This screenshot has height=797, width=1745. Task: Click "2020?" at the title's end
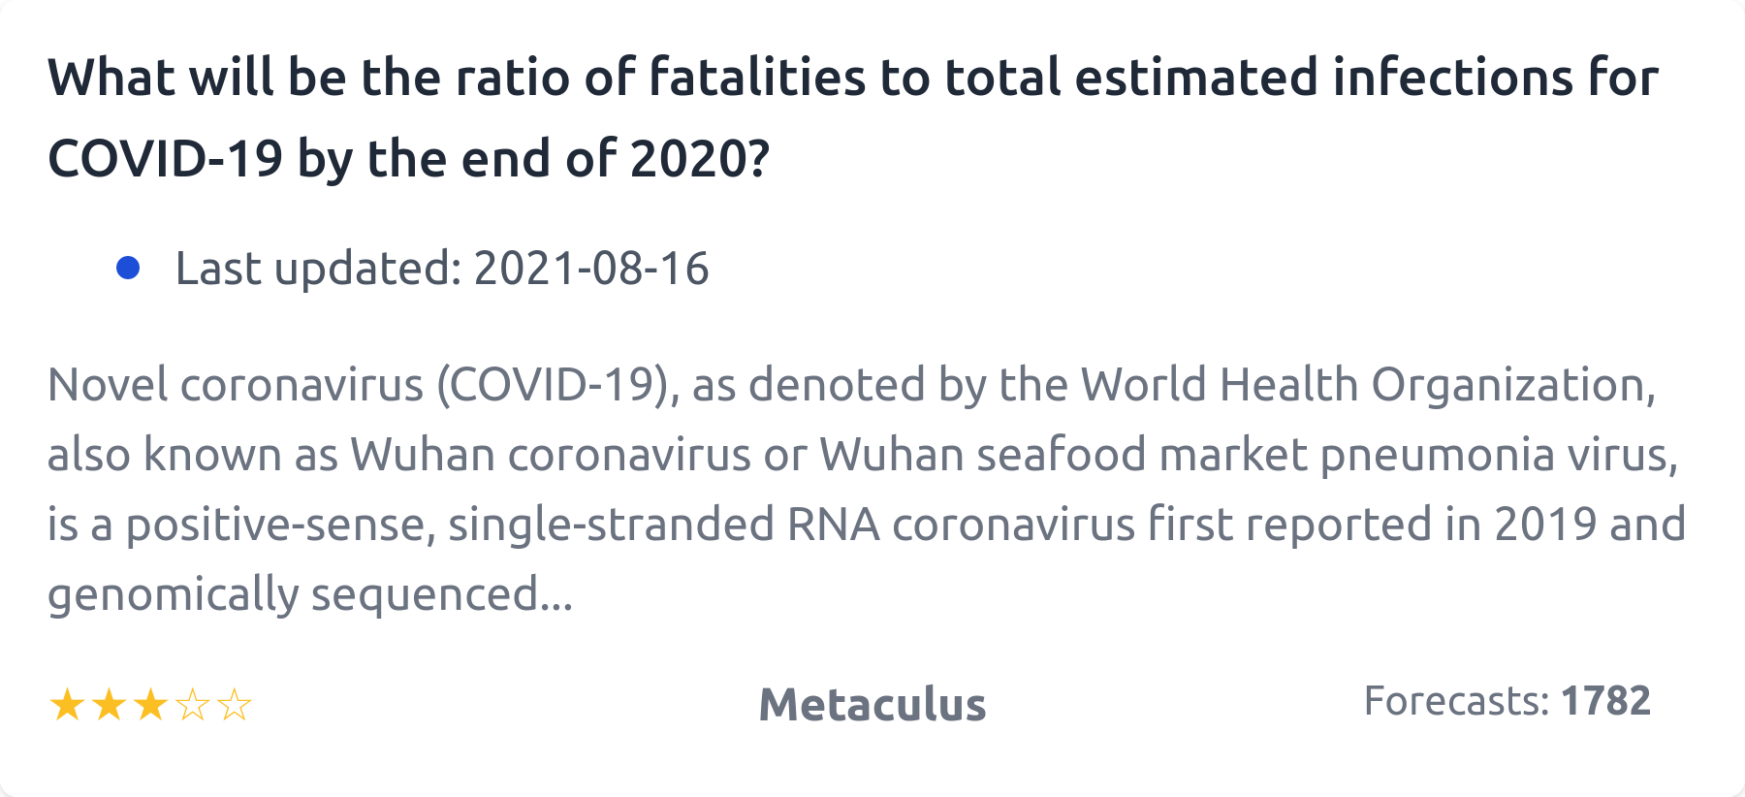pyautogui.click(x=699, y=158)
